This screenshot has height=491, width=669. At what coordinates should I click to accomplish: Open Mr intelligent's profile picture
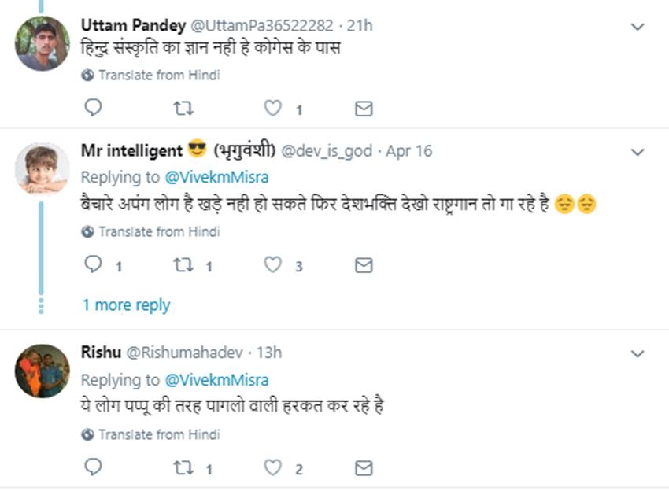pos(42,168)
